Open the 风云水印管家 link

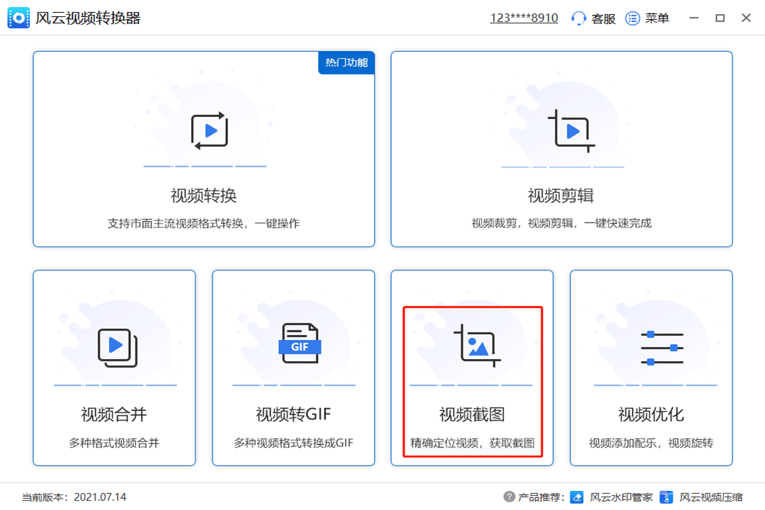click(621, 497)
